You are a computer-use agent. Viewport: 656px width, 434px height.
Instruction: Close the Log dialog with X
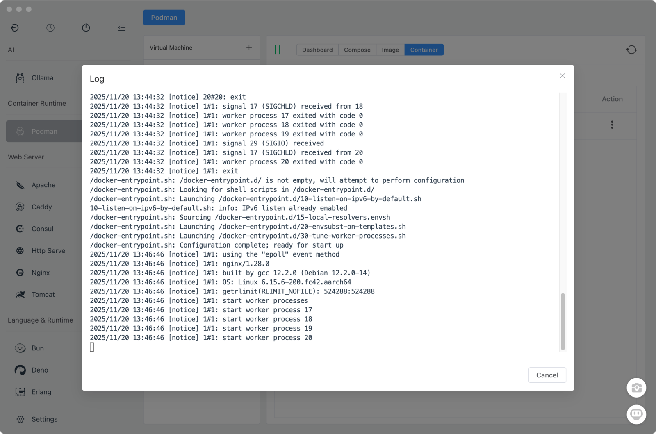[x=562, y=76]
